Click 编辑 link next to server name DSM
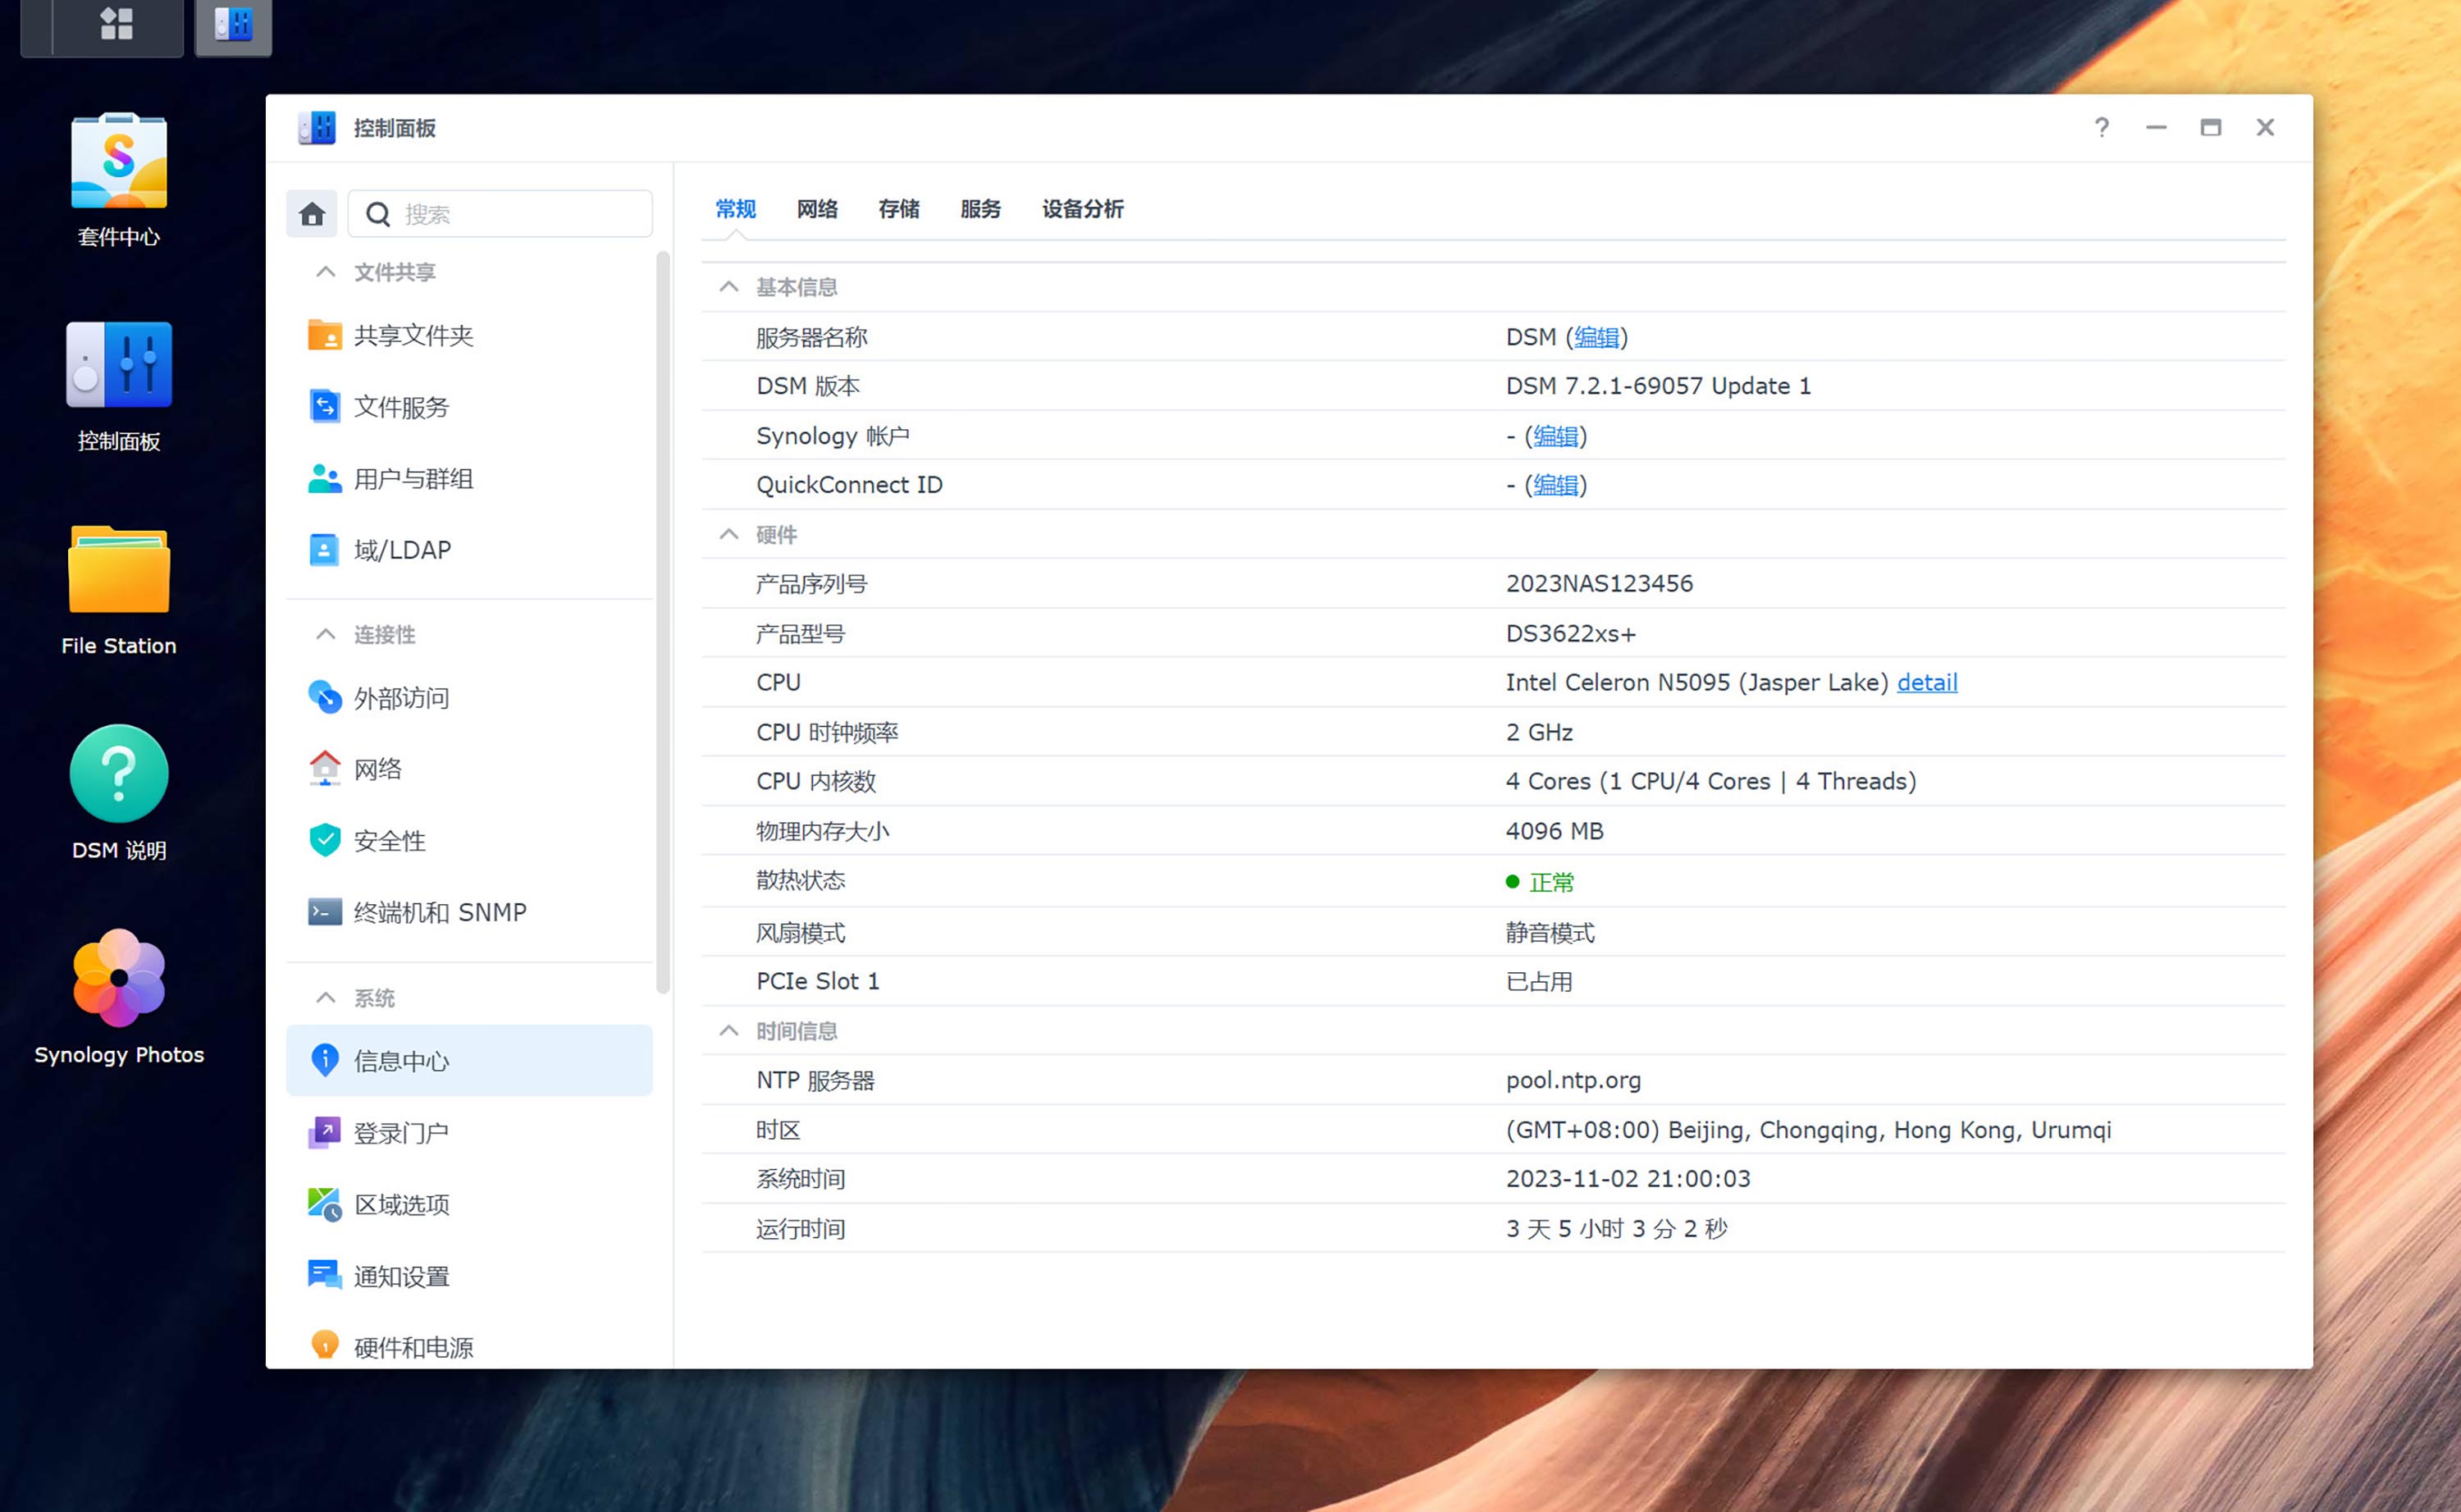 [1596, 337]
